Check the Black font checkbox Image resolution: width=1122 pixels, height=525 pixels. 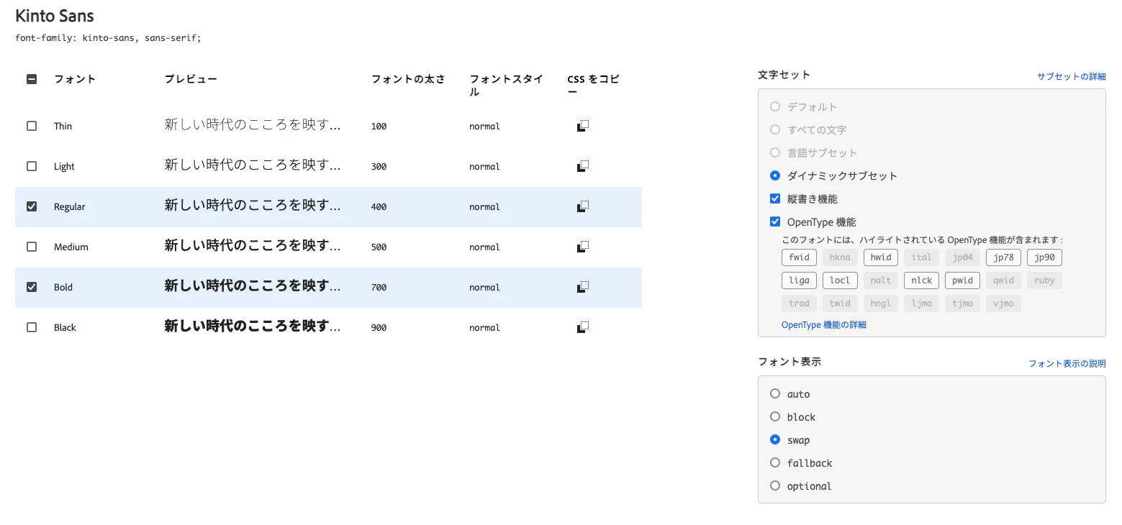coord(32,327)
